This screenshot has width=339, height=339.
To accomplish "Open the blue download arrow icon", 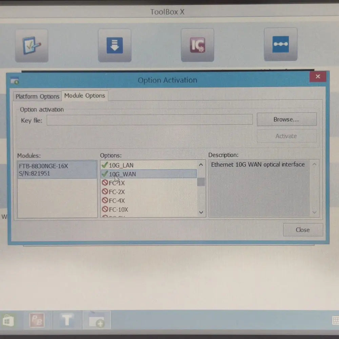I will 115,45.
